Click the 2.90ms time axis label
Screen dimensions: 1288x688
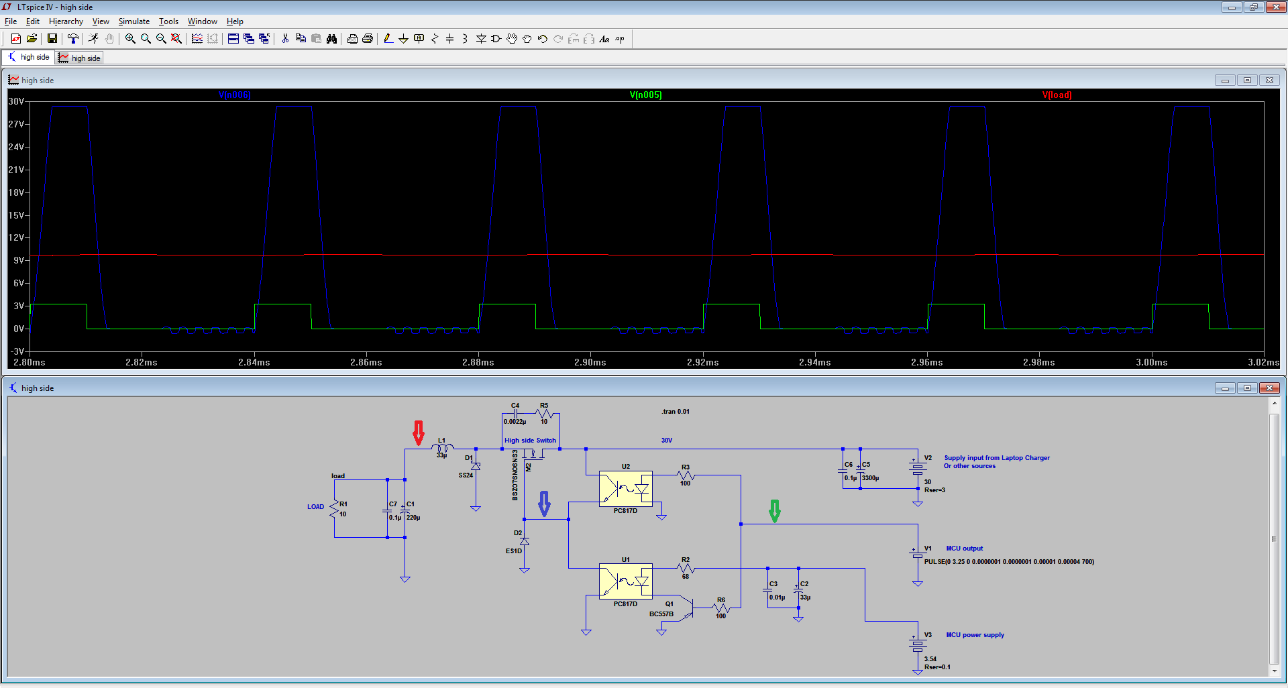click(590, 362)
